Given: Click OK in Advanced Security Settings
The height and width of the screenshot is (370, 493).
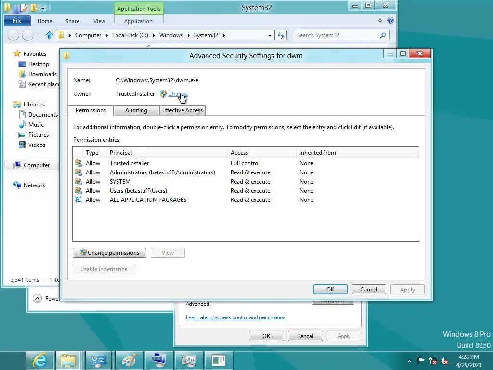Looking at the screenshot, I should [x=330, y=289].
